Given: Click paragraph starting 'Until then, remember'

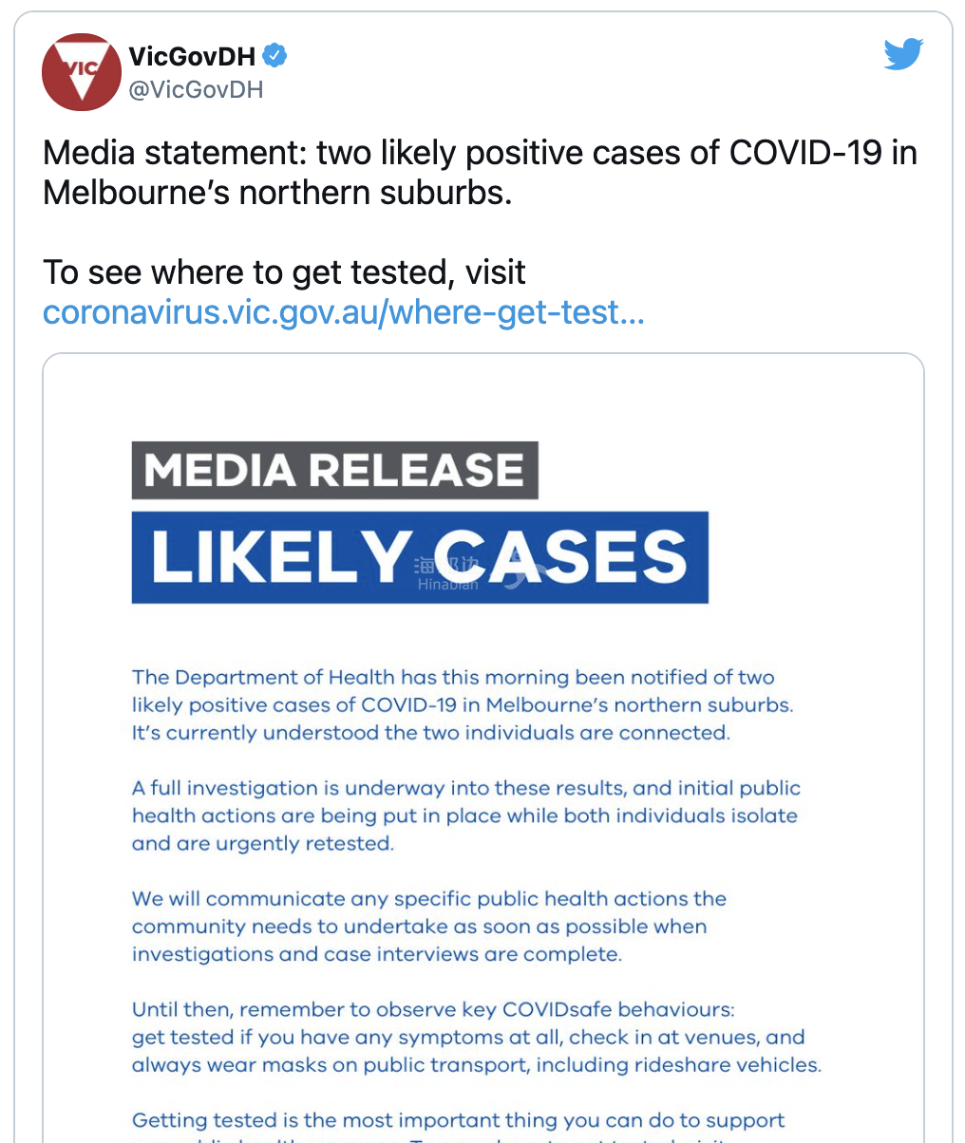Looking at the screenshot, I should pos(476,1037).
